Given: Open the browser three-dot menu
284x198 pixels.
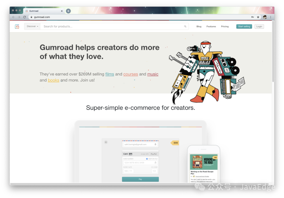Looking at the screenshot, I should point(271,17).
